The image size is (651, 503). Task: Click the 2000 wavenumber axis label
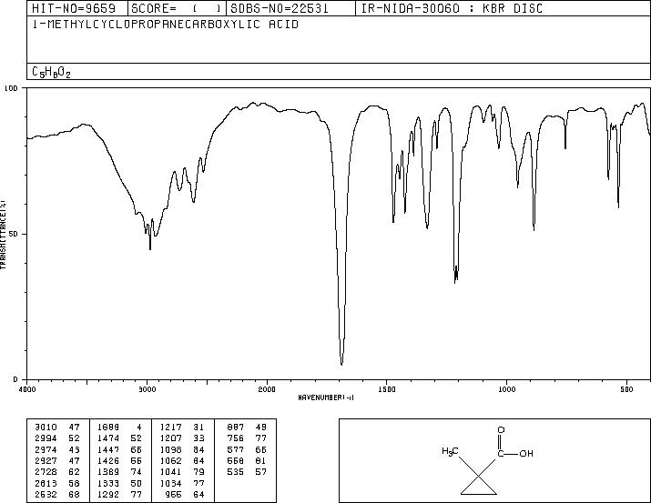[267, 389]
